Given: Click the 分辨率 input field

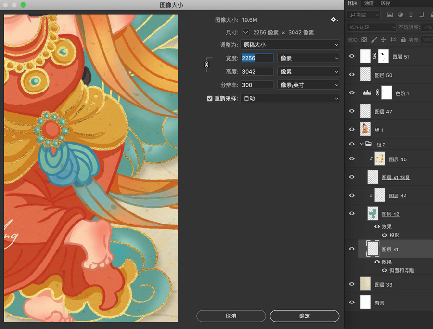Looking at the screenshot, I should click(257, 85).
